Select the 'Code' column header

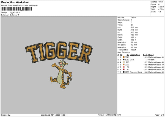145,55
